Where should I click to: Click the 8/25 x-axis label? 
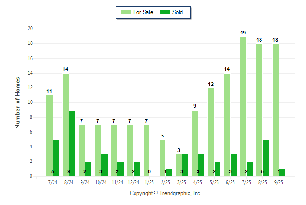pyautogui.click(x=262, y=181)
